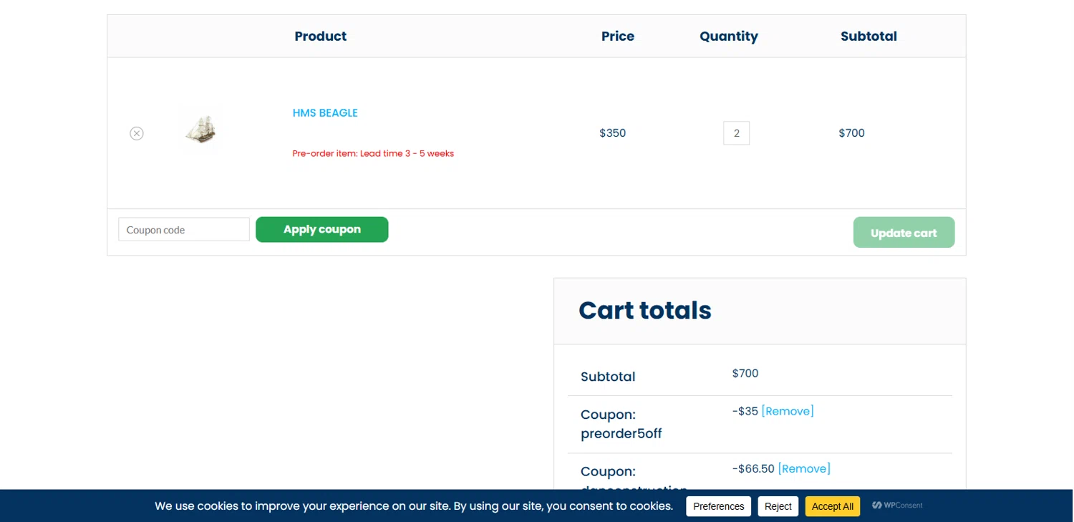Remove the preorder5off coupon

tap(788, 411)
